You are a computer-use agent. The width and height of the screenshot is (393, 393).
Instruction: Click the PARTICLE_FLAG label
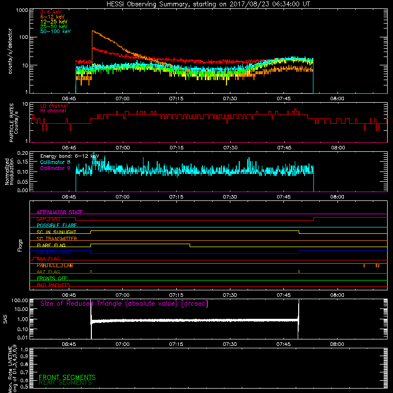point(55,265)
